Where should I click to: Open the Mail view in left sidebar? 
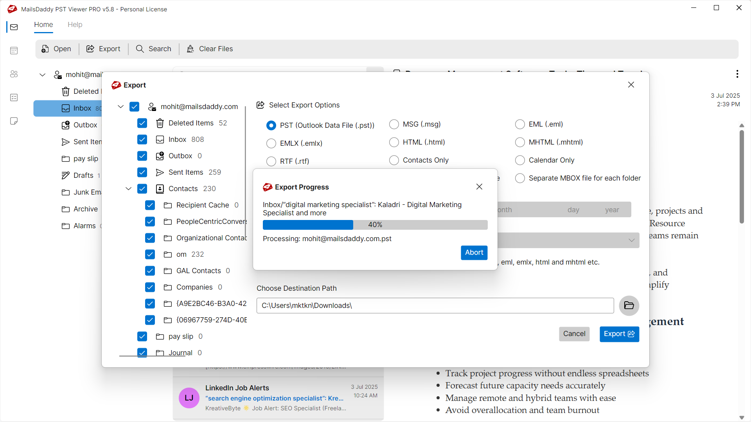[x=14, y=27]
